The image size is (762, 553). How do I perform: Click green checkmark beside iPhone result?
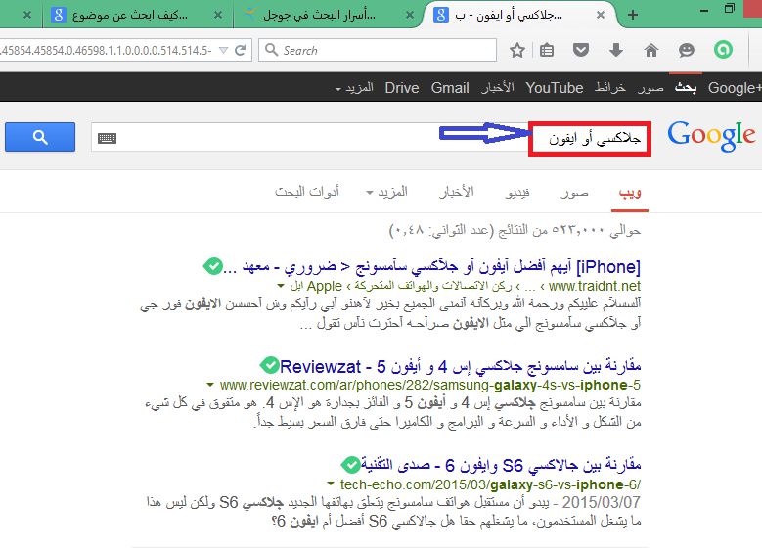213,266
